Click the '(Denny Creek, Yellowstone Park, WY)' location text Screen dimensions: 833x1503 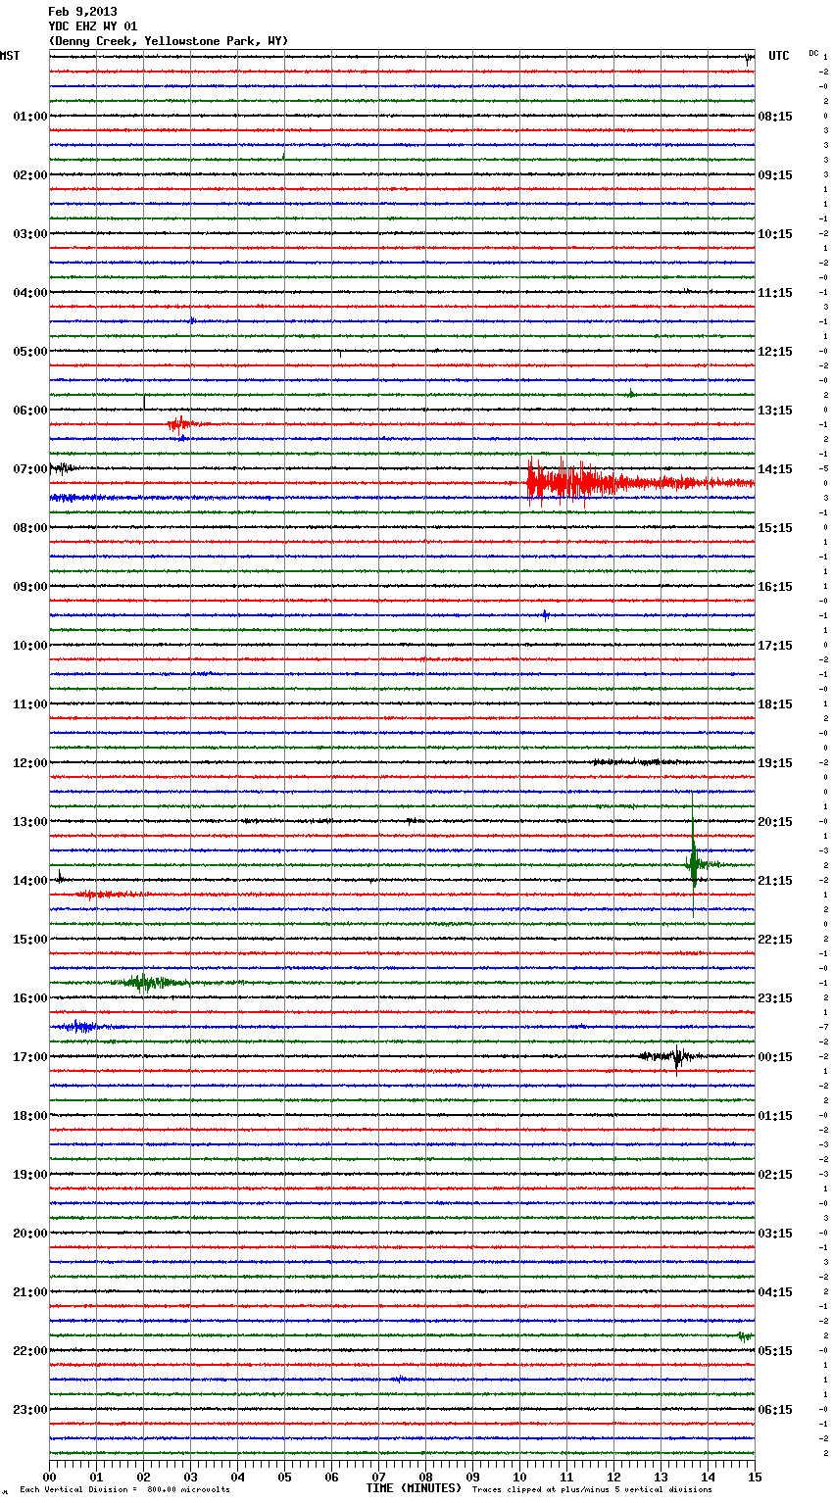click(x=169, y=41)
